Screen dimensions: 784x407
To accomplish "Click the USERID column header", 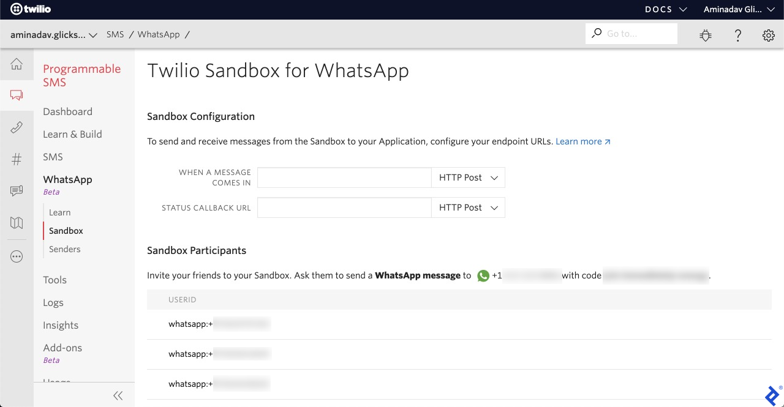I will point(182,300).
